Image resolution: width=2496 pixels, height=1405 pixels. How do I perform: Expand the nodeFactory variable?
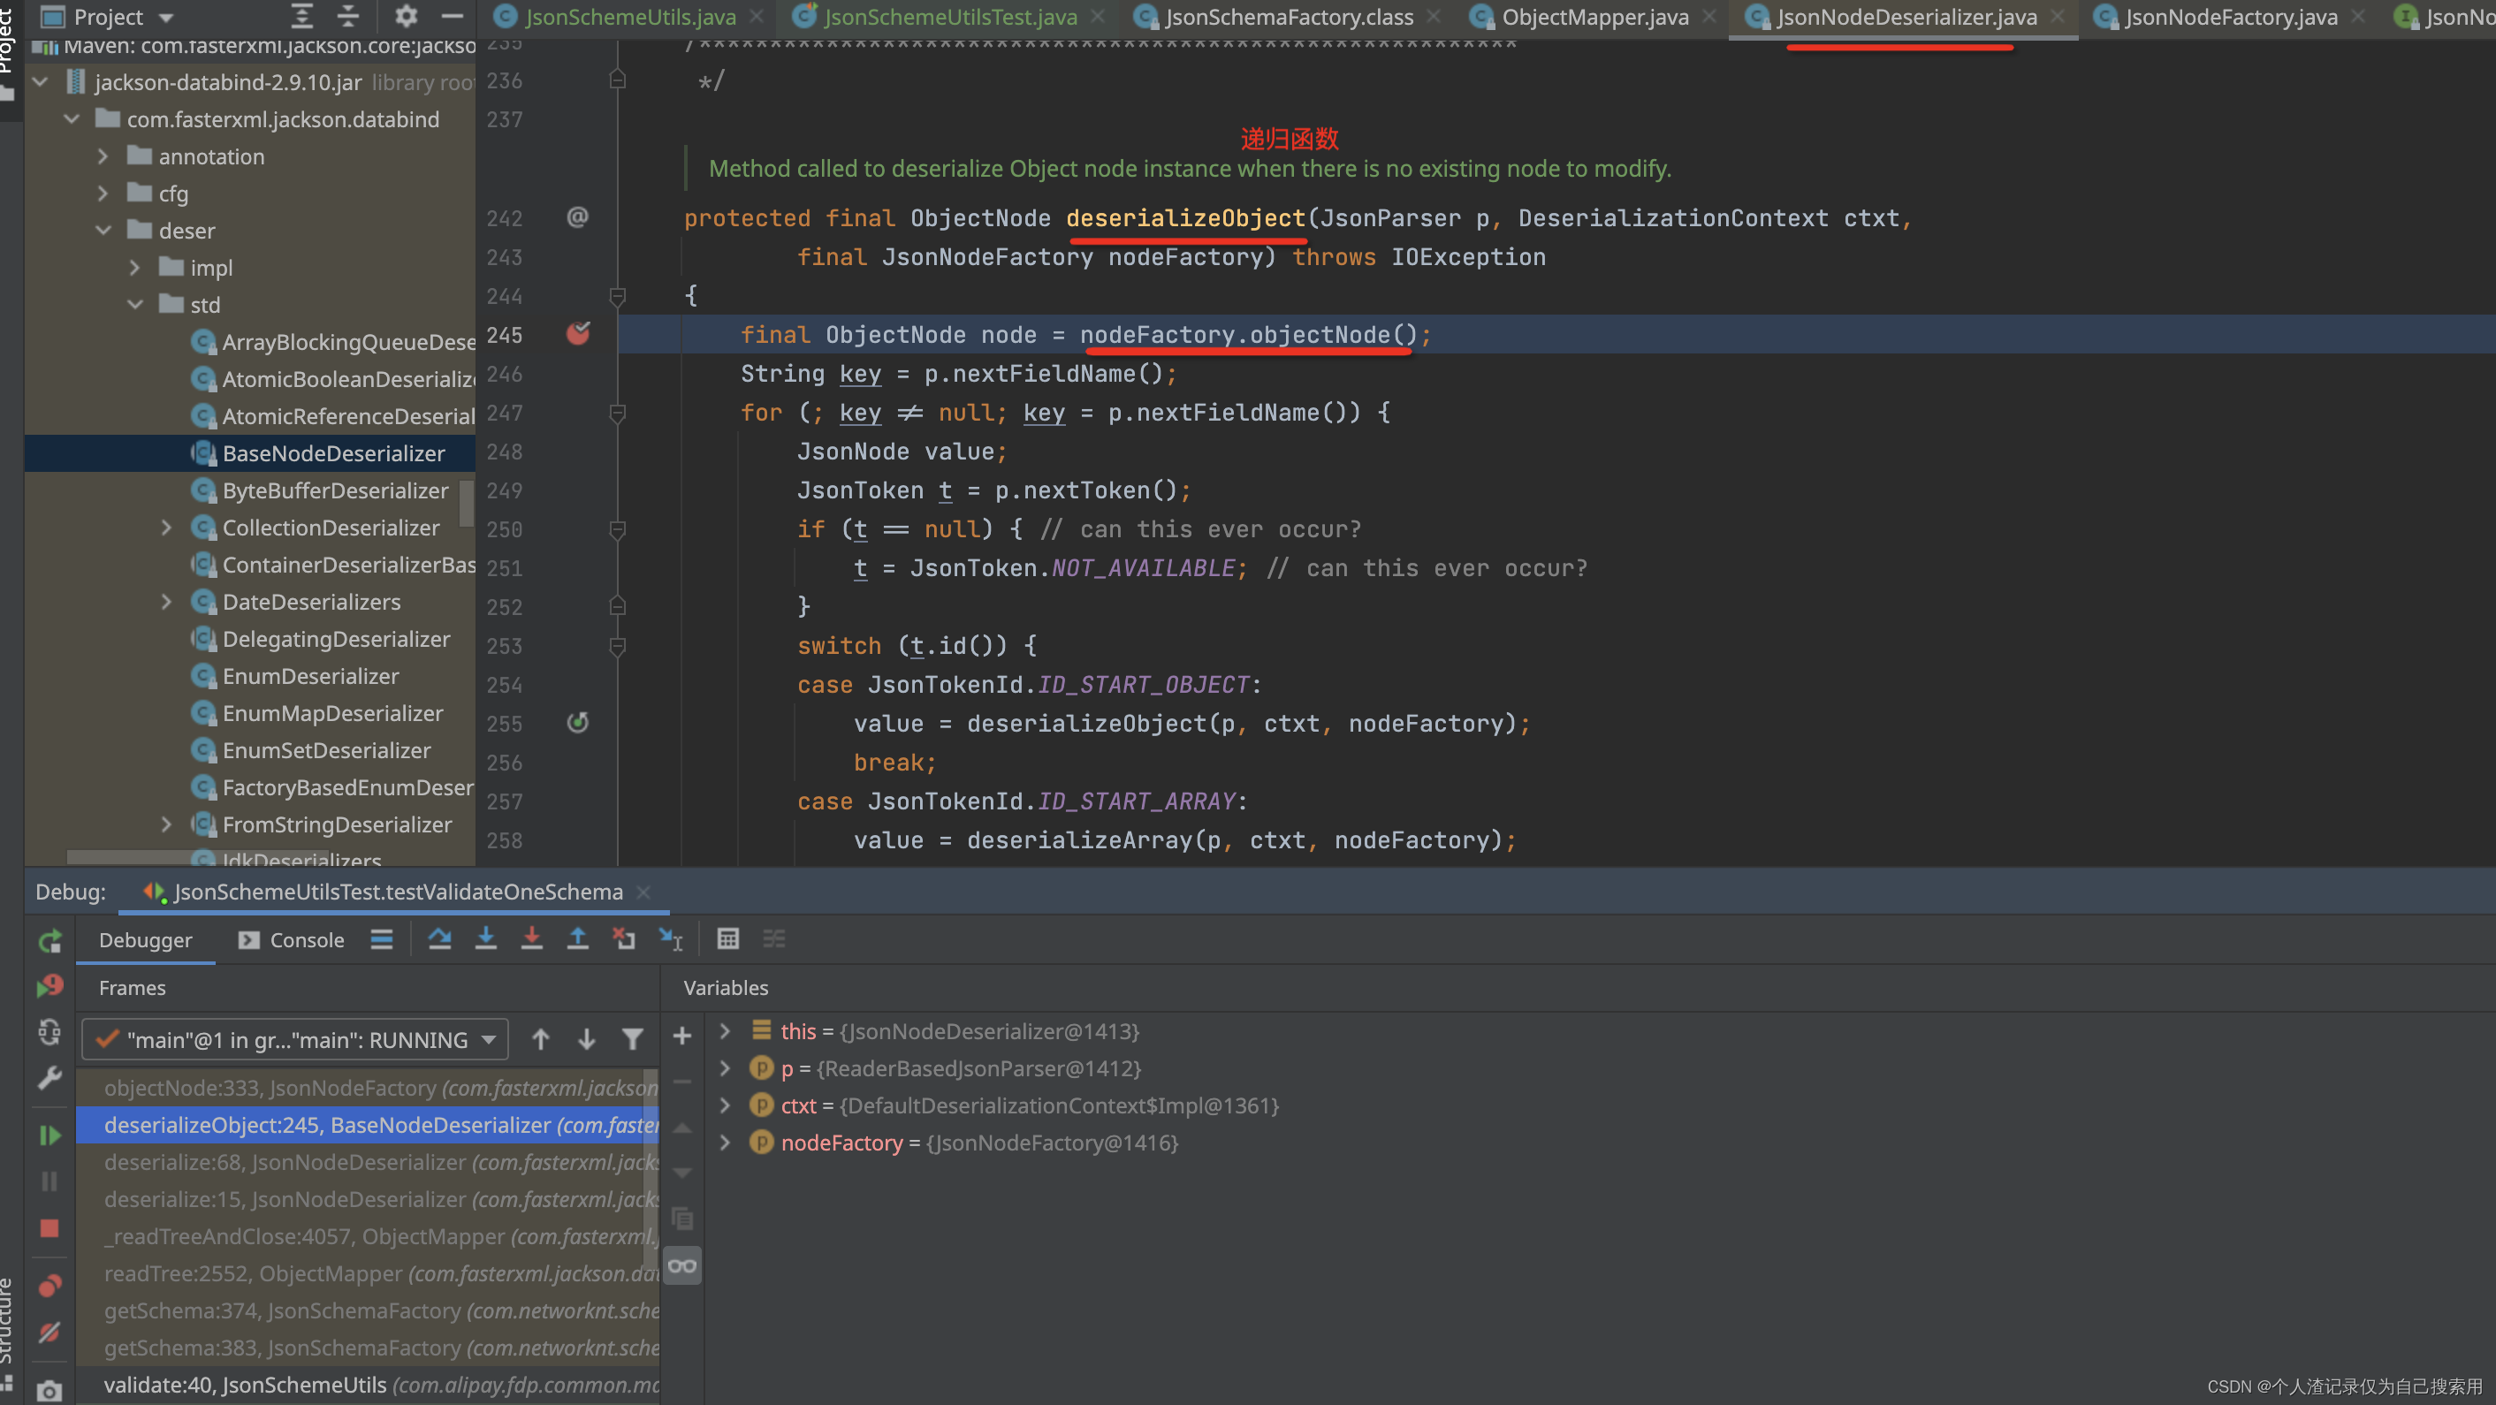pyautogui.click(x=725, y=1143)
